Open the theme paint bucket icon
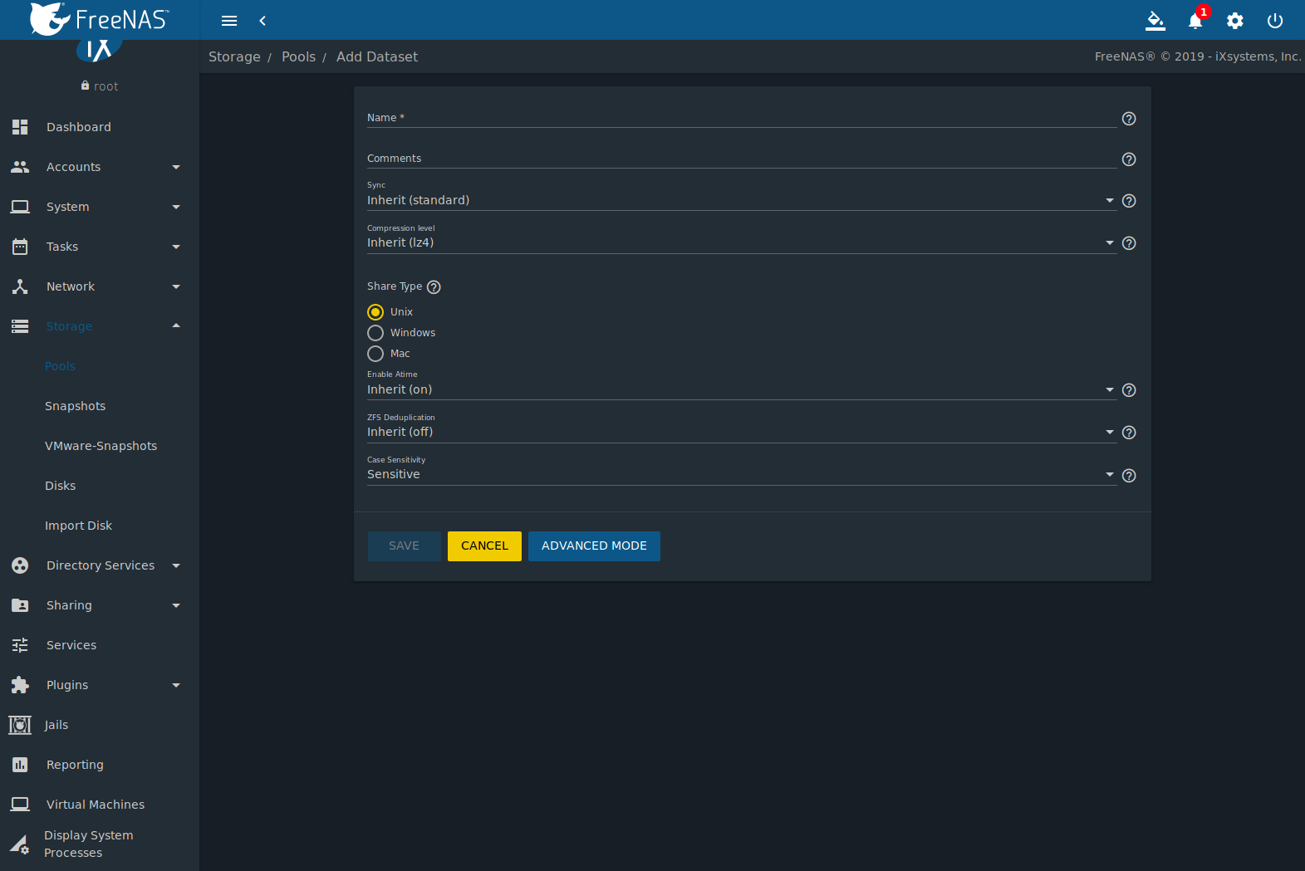 point(1155,21)
